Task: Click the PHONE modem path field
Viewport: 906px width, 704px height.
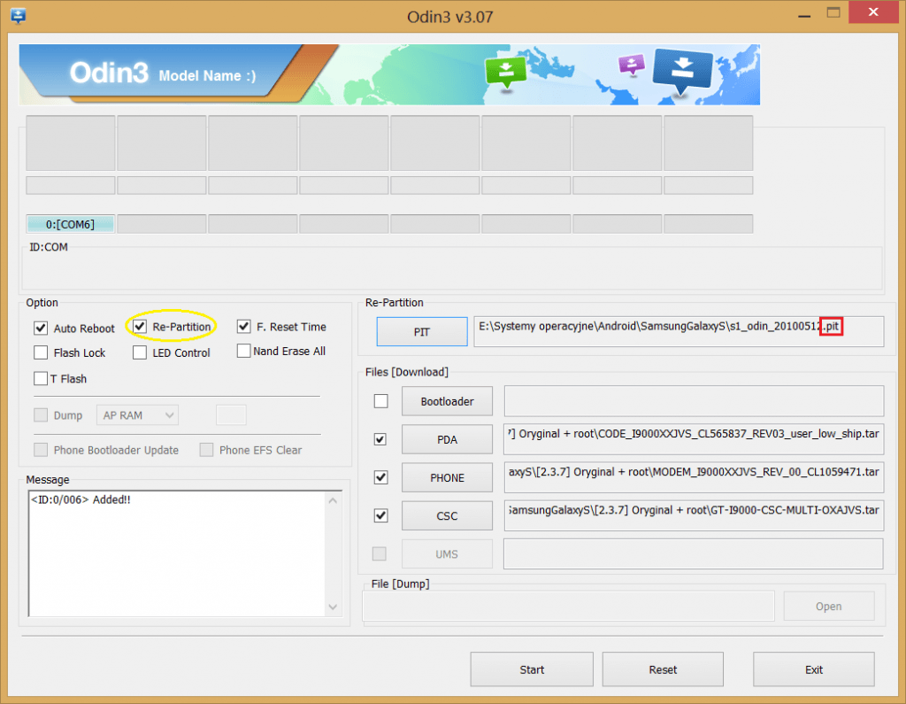Action: point(694,477)
